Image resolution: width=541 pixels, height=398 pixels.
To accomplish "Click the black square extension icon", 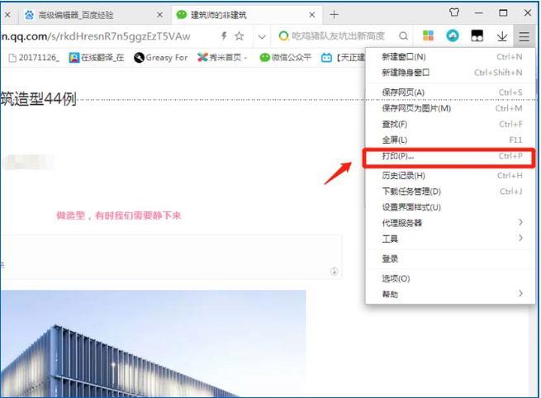I will click(x=477, y=36).
